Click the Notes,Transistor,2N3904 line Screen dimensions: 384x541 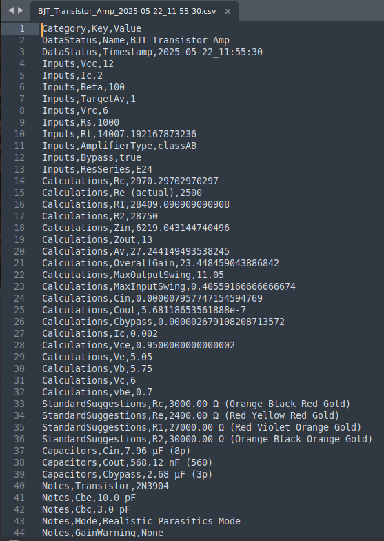click(105, 486)
